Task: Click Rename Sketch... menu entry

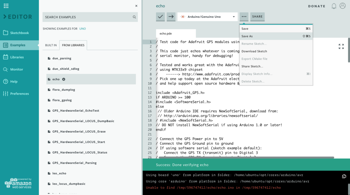Action: (x=276, y=44)
